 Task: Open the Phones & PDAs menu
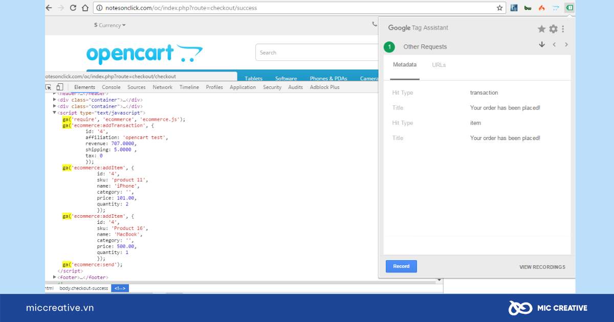coord(328,78)
